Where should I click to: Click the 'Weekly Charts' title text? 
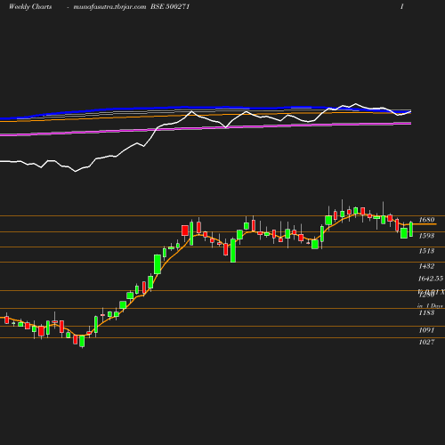click(x=30, y=6)
